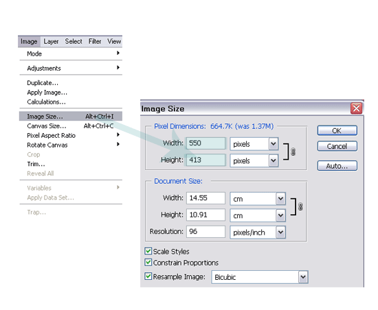Click the Resolution input field
Viewport: 378px width, 310px height.
click(205, 232)
